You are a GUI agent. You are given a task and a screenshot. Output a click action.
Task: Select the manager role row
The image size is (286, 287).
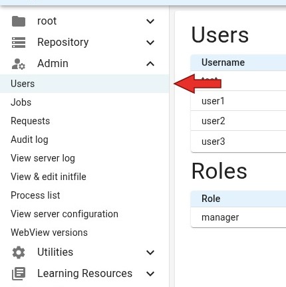(x=238, y=217)
